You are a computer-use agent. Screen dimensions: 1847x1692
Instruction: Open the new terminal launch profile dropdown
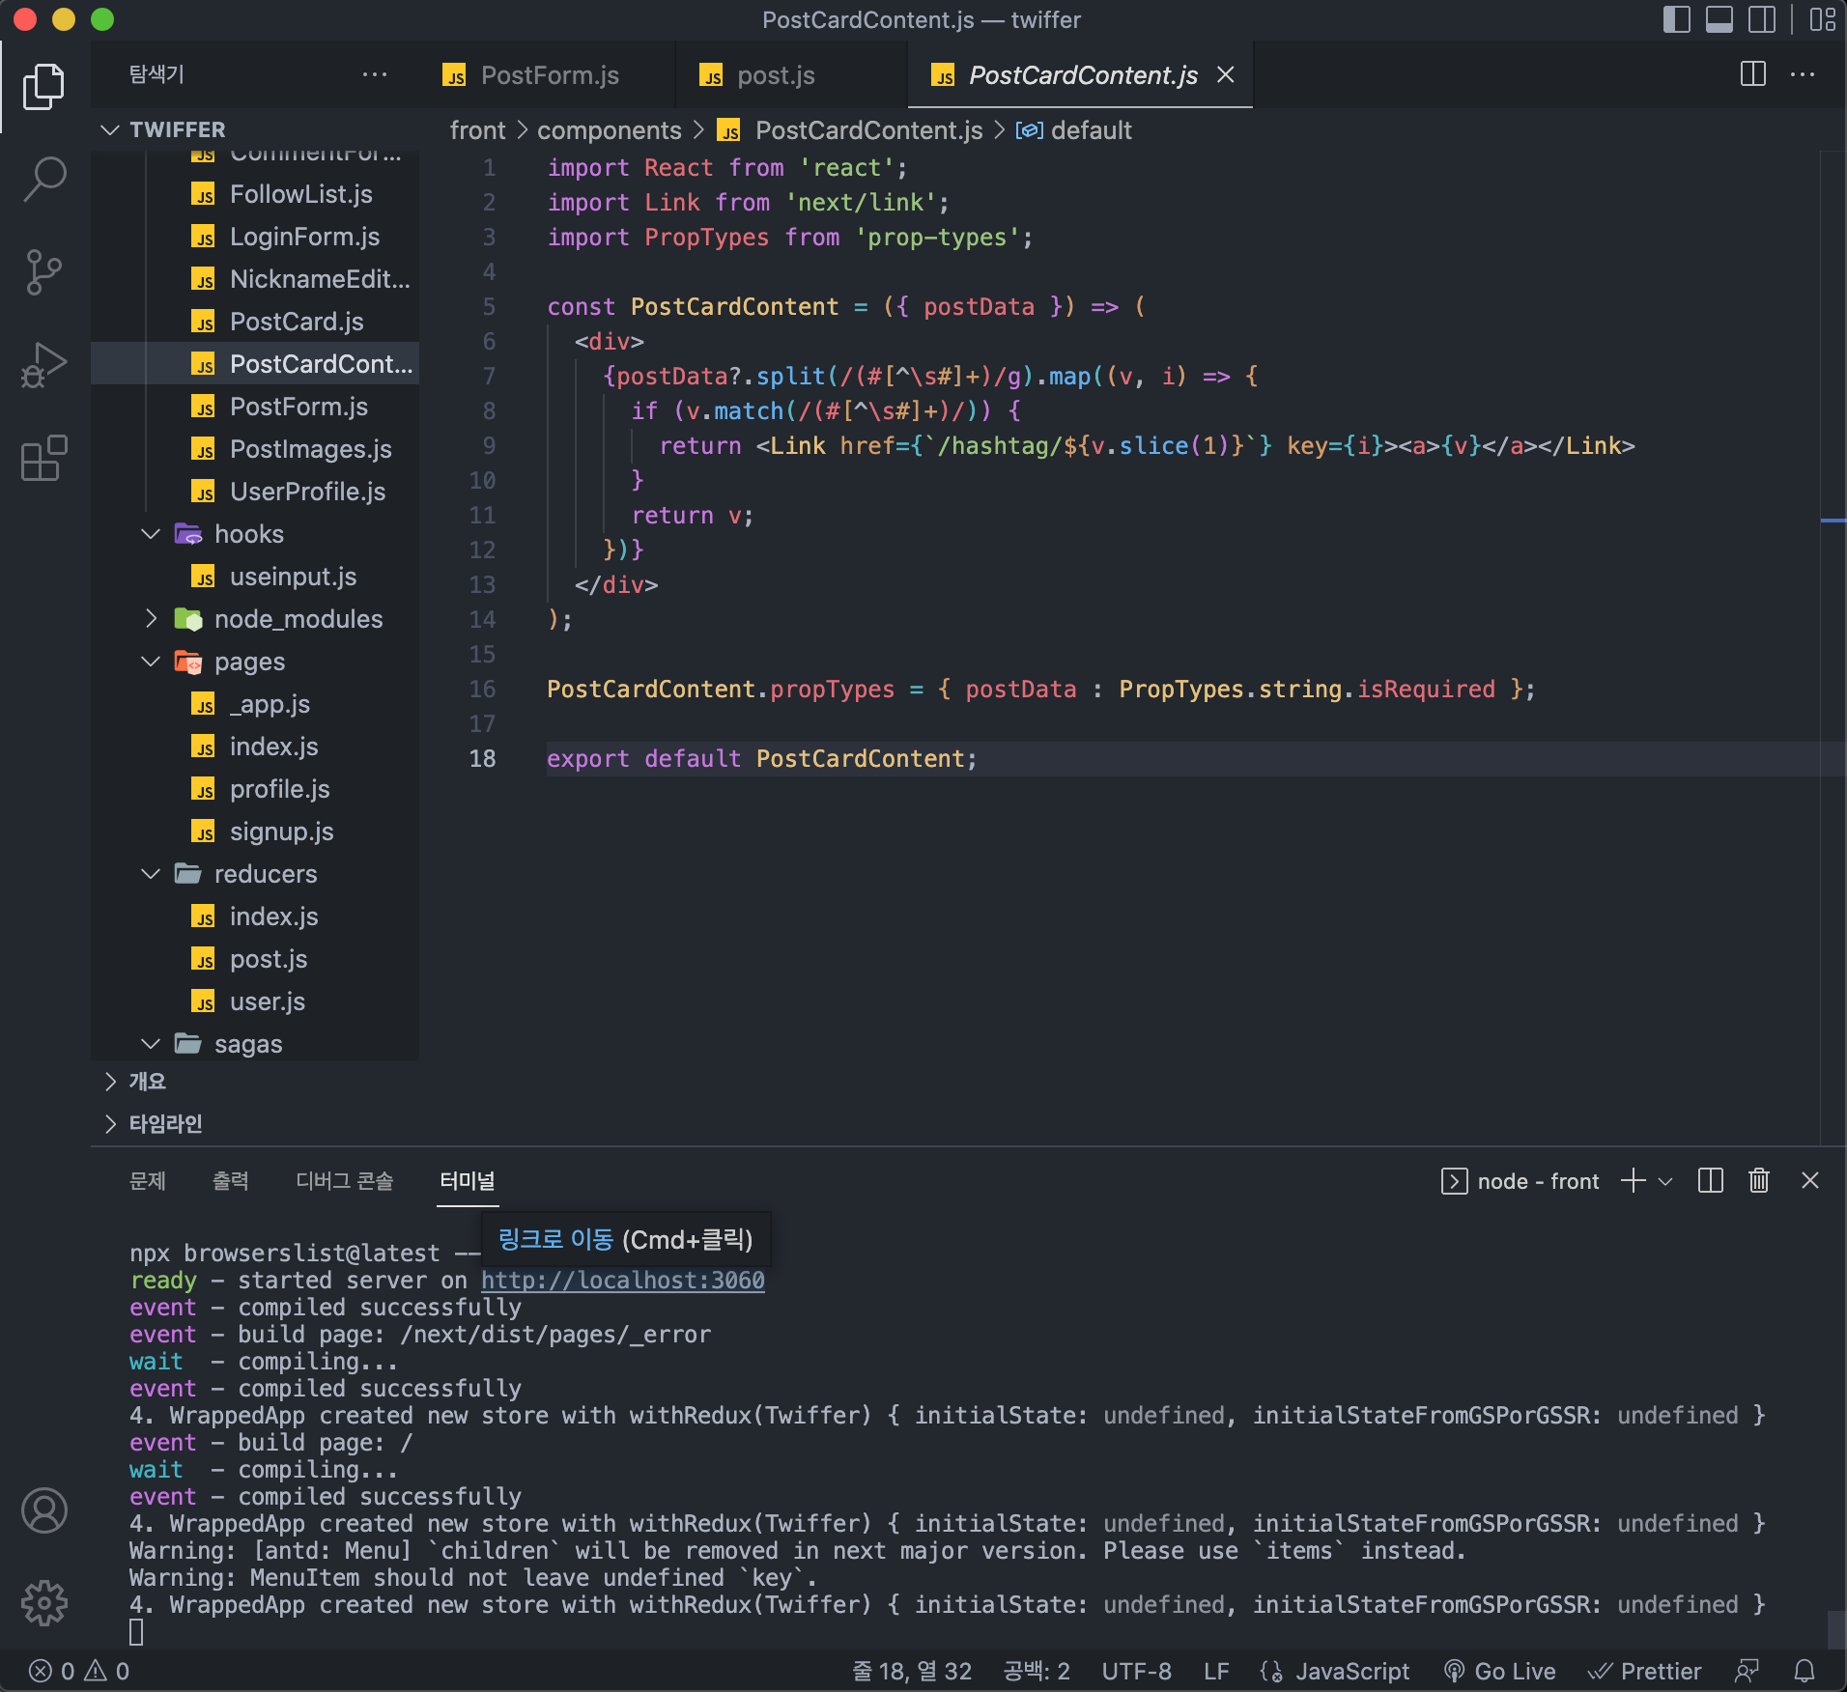pyautogui.click(x=1665, y=1181)
